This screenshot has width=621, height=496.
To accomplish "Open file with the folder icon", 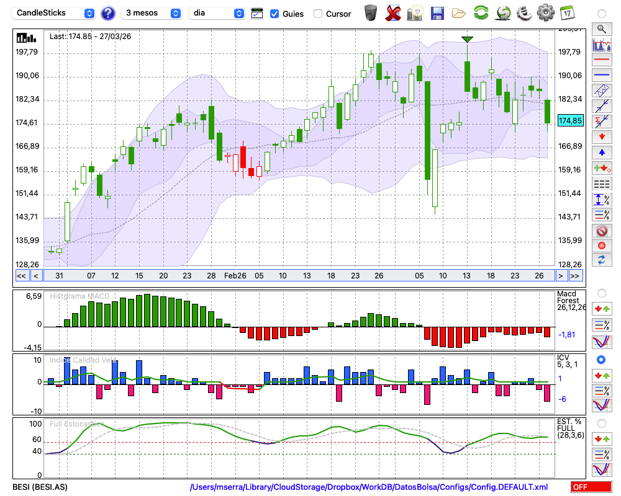I will click(459, 14).
